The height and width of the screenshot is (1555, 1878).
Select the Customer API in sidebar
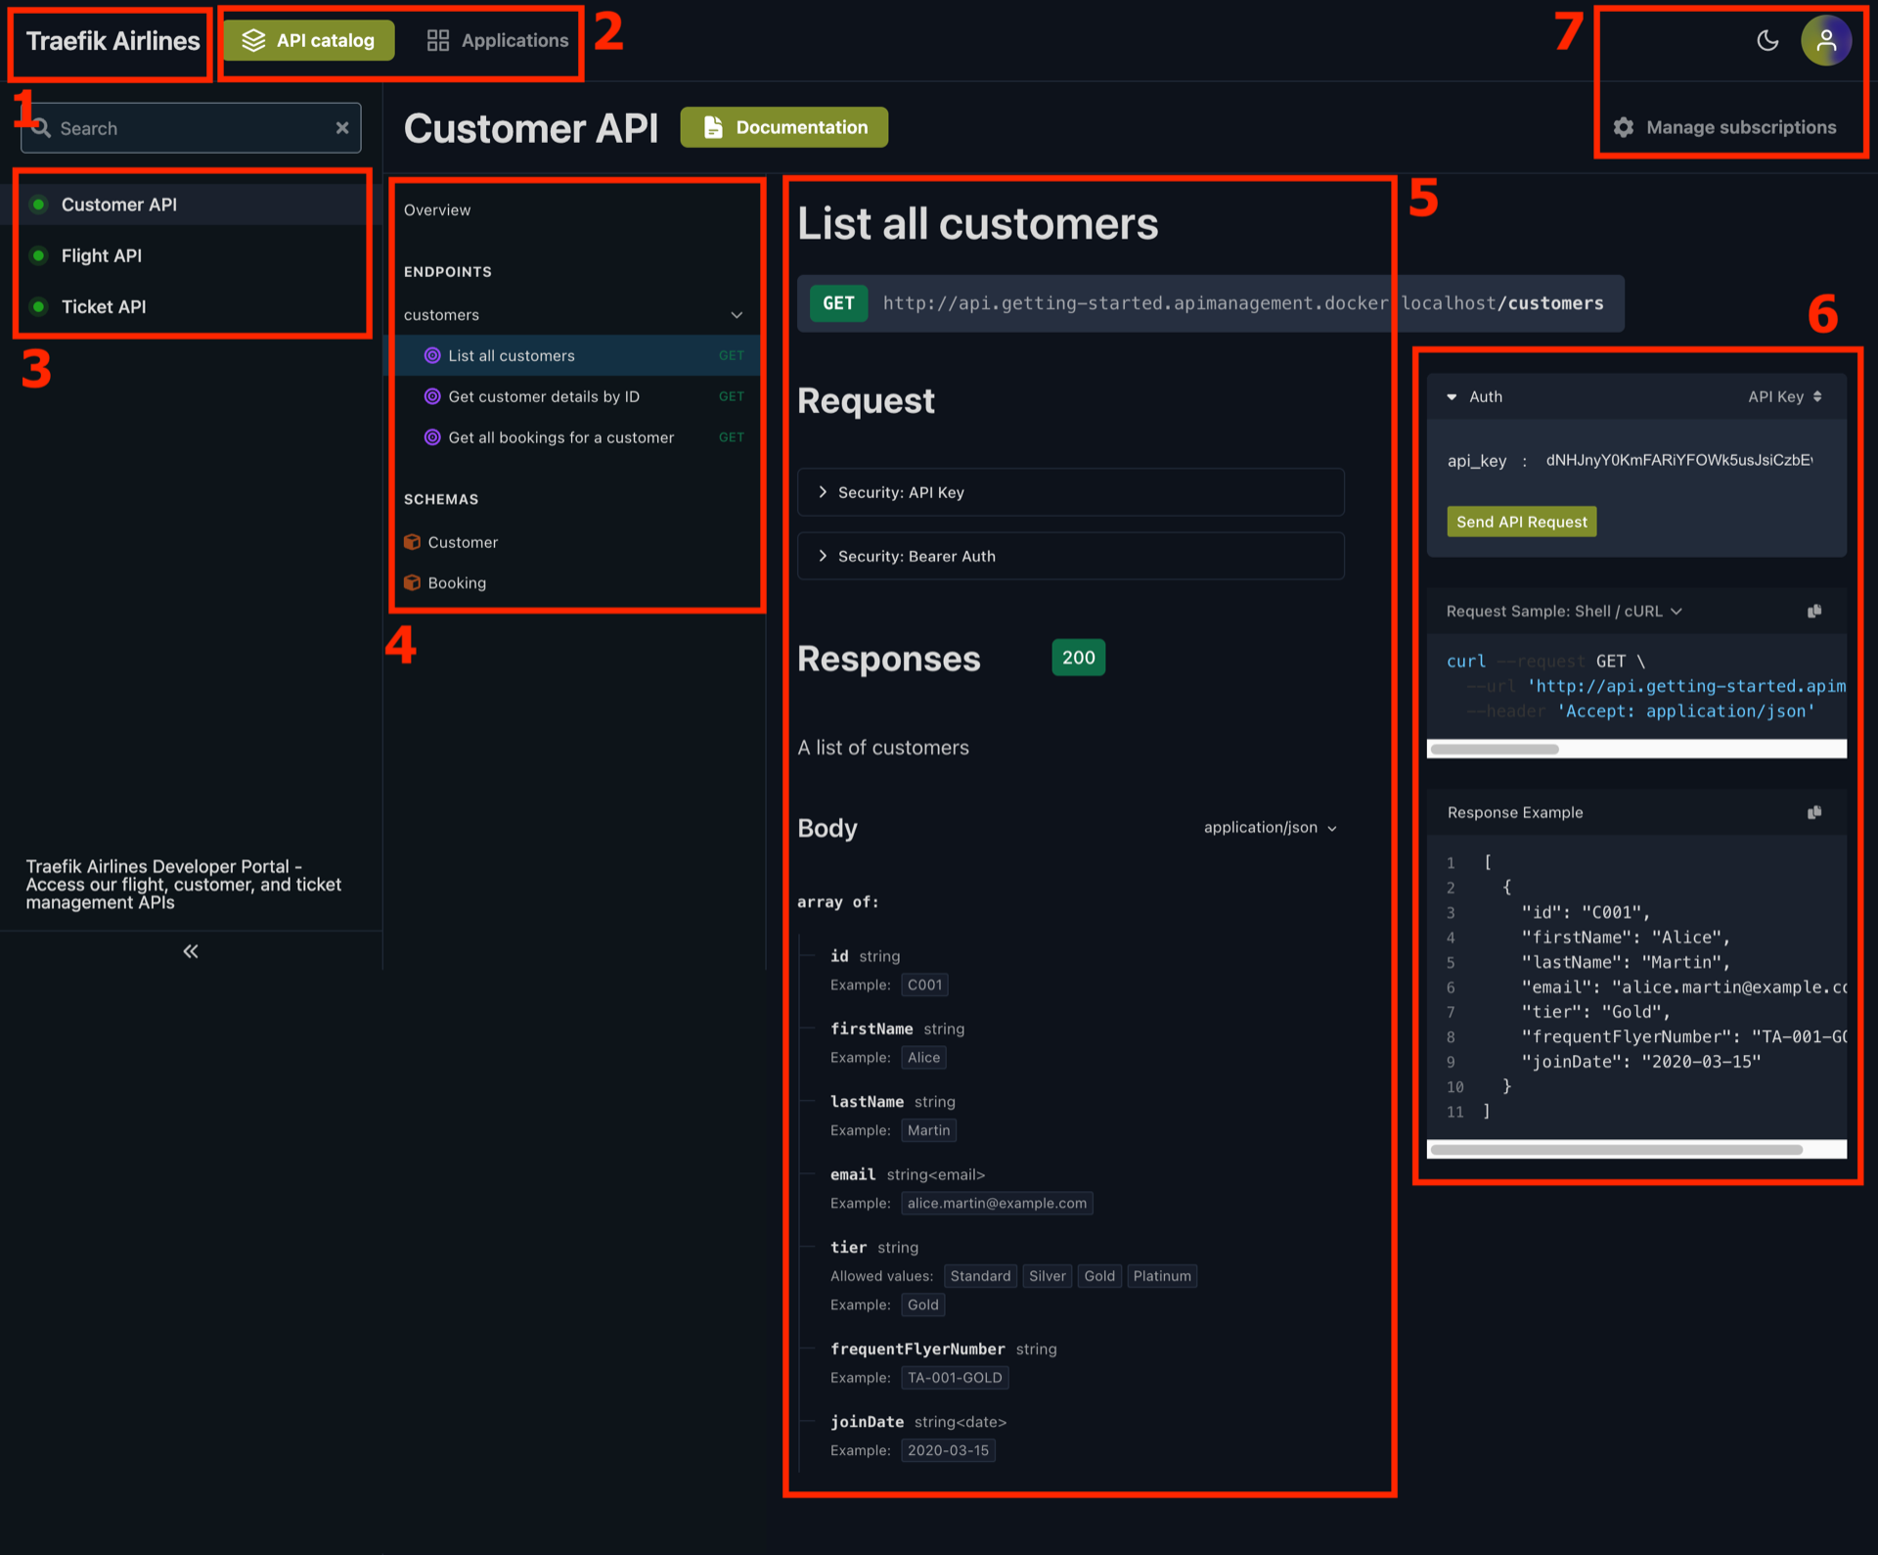coord(191,205)
